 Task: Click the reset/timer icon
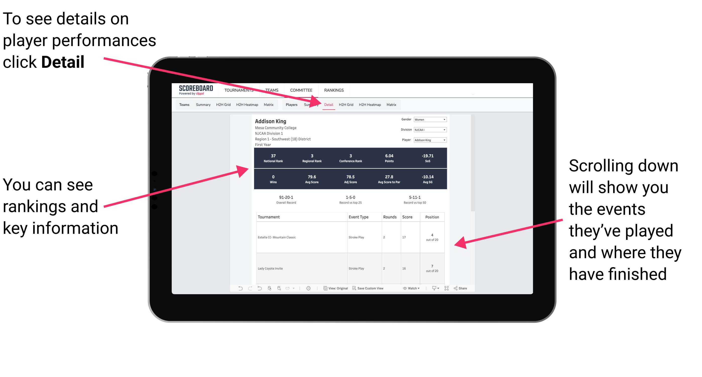click(x=308, y=290)
